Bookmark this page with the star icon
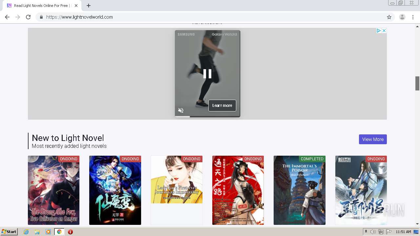 pos(389,17)
